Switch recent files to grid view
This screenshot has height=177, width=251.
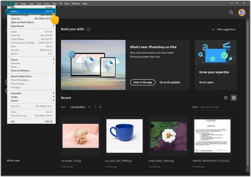(x=233, y=98)
